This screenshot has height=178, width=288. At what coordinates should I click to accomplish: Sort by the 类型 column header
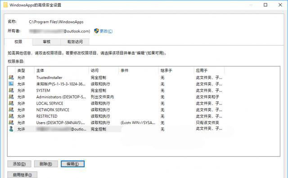point(25,70)
